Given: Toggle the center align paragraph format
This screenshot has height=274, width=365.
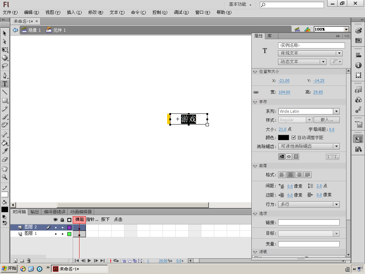Looking at the screenshot, I should pyautogui.click(x=290, y=175).
